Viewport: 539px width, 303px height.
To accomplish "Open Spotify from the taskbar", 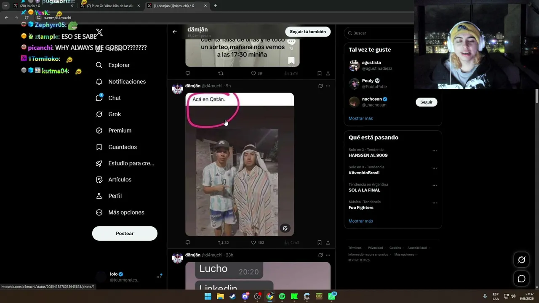I will [x=282, y=296].
